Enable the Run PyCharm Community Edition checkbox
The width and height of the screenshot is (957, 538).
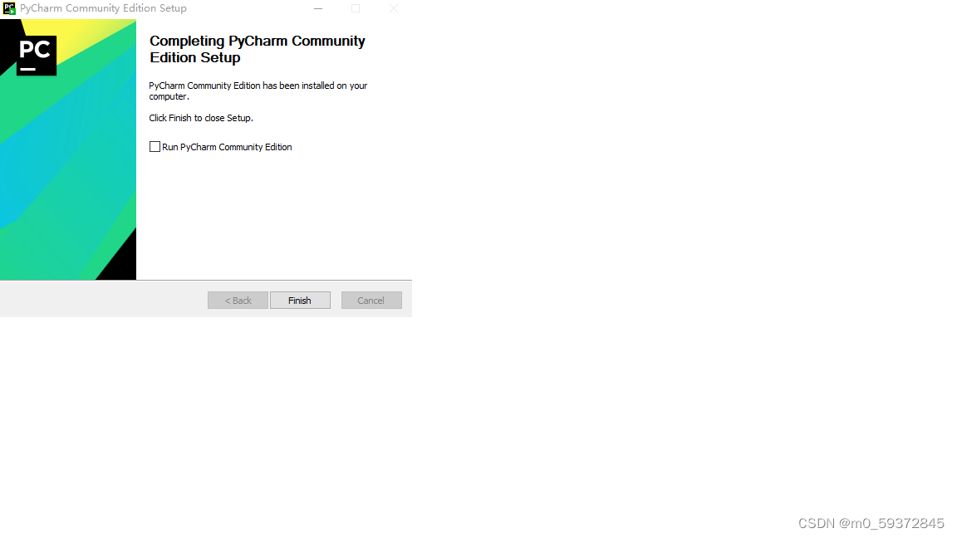click(155, 147)
